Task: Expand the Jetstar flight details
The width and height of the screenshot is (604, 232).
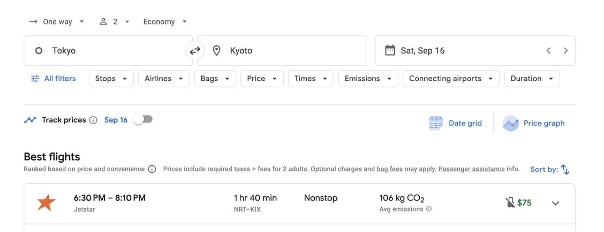Action: pos(555,203)
